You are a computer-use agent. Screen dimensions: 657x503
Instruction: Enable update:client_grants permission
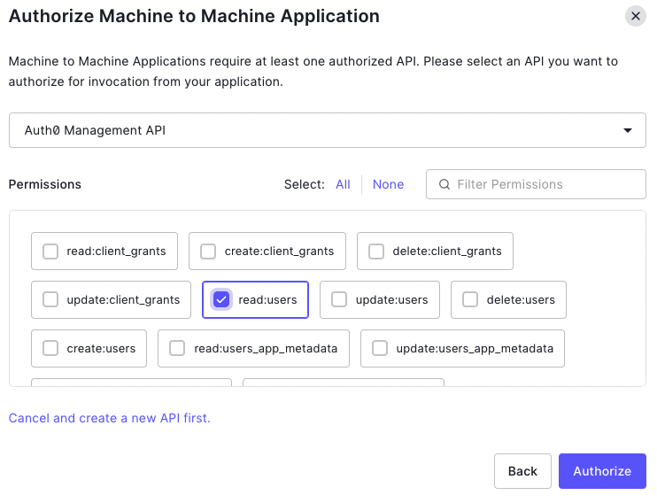(50, 299)
